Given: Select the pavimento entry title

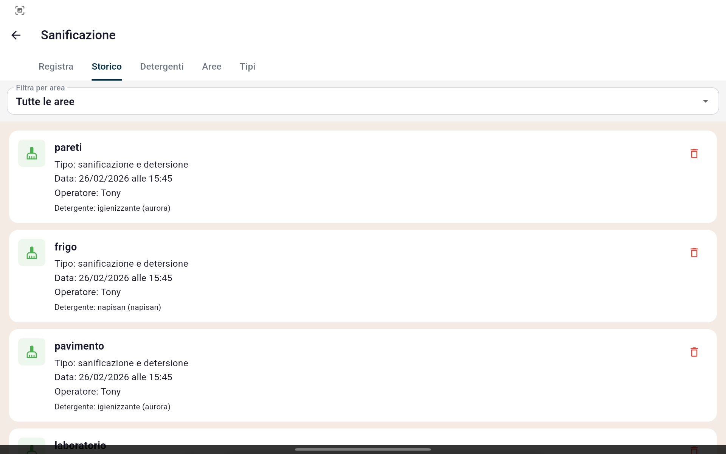Looking at the screenshot, I should pyautogui.click(x=79, y=346).
